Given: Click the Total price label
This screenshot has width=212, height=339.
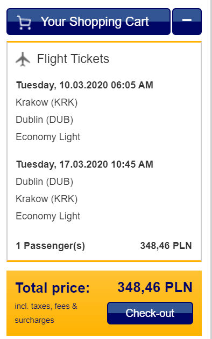Looking at the screenshot, I should pyautogui.click(x=52, y=288).
